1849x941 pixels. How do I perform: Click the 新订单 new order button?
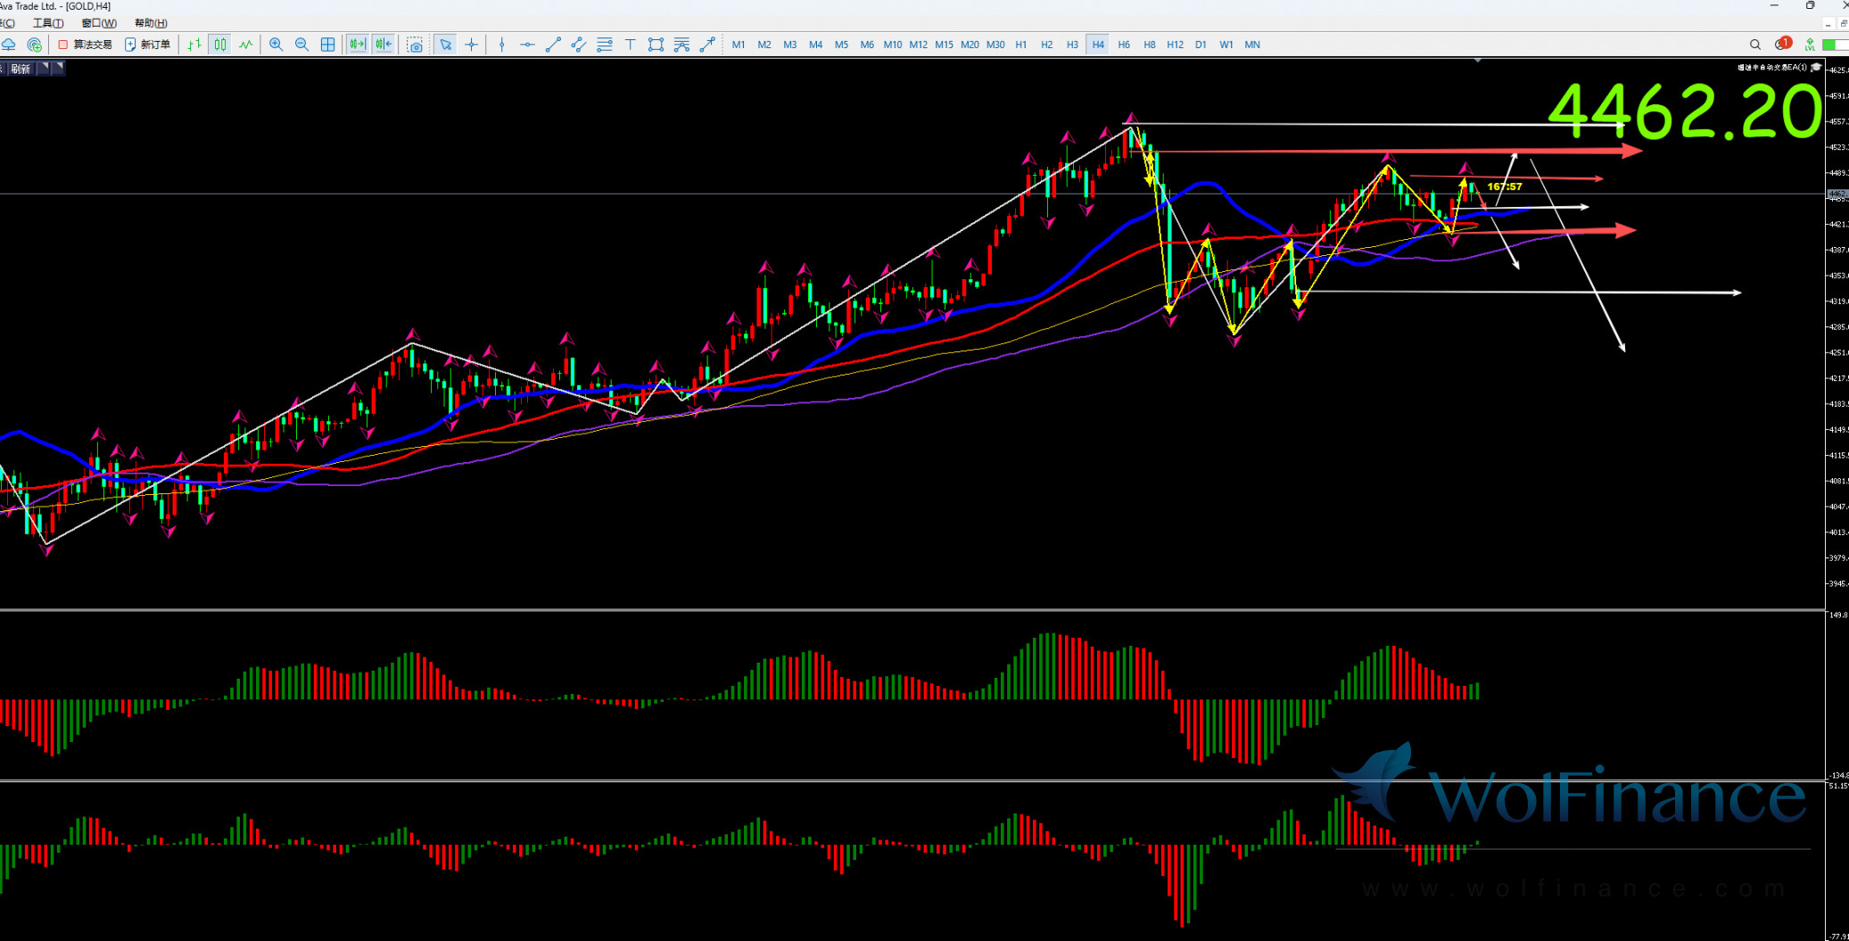pos(148,45)
